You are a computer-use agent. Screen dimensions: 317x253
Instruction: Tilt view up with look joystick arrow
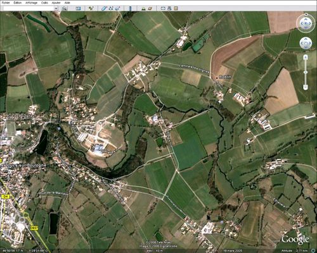point(306,20)
